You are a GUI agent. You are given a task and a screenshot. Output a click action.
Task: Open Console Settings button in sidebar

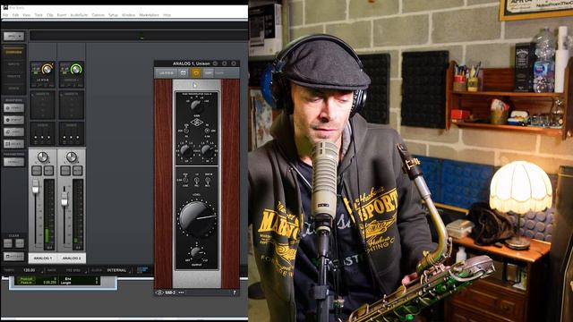(x=14, y=257)
